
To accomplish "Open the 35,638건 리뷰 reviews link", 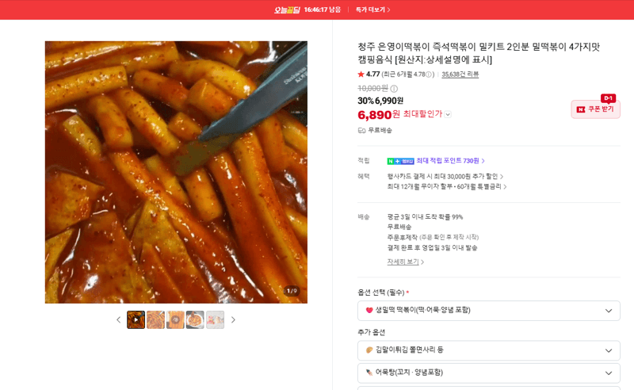I will 460,75.
